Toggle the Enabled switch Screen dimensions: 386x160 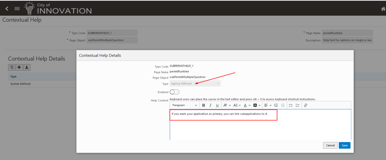pyautogui.click(x=174, y=92)
